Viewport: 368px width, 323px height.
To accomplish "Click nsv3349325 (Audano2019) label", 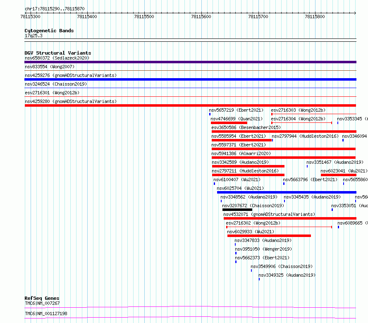I will coord(287,275).
